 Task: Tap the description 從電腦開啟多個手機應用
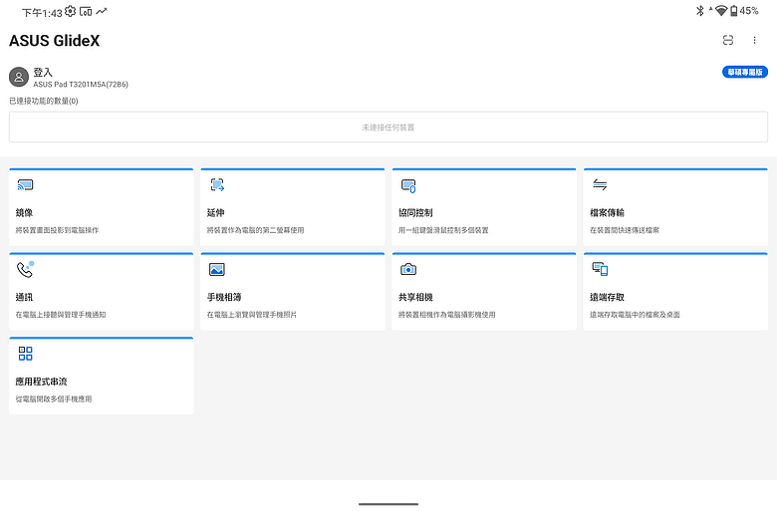[54, 398]
